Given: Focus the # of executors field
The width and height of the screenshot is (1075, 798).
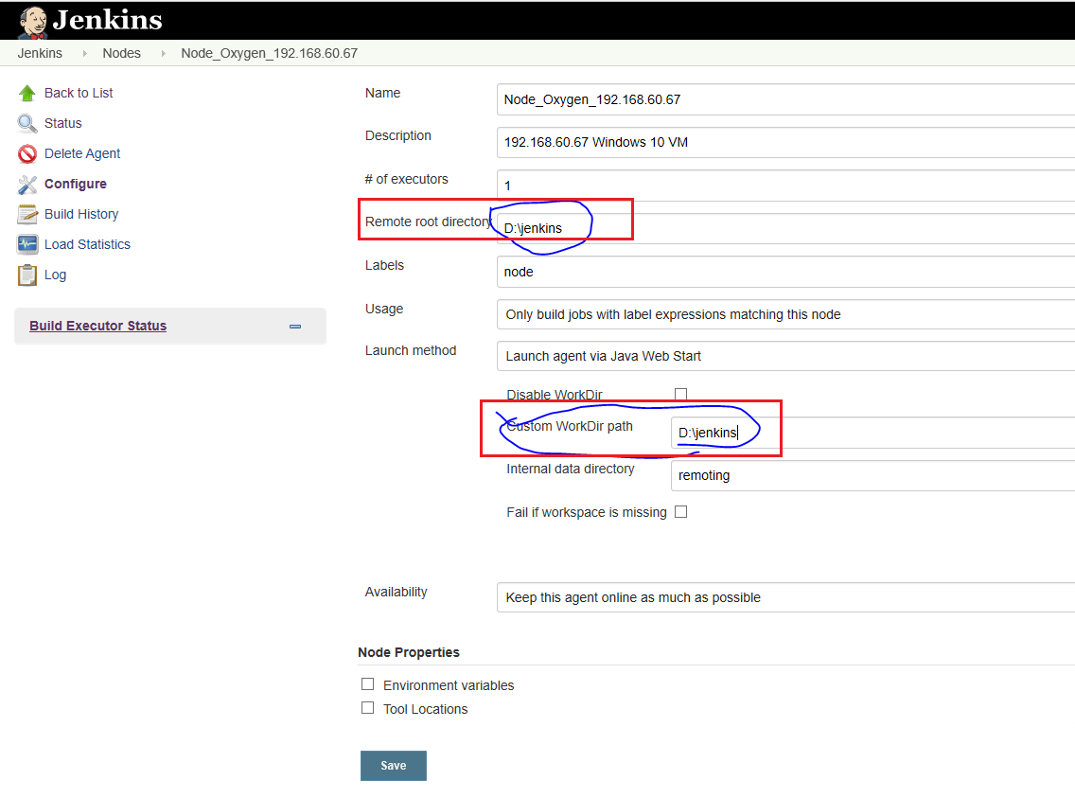Looking at the screenshot, I should (x=785, y=186).
